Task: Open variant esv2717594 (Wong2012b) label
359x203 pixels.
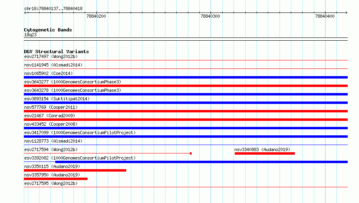Action: tap(51, 149)
